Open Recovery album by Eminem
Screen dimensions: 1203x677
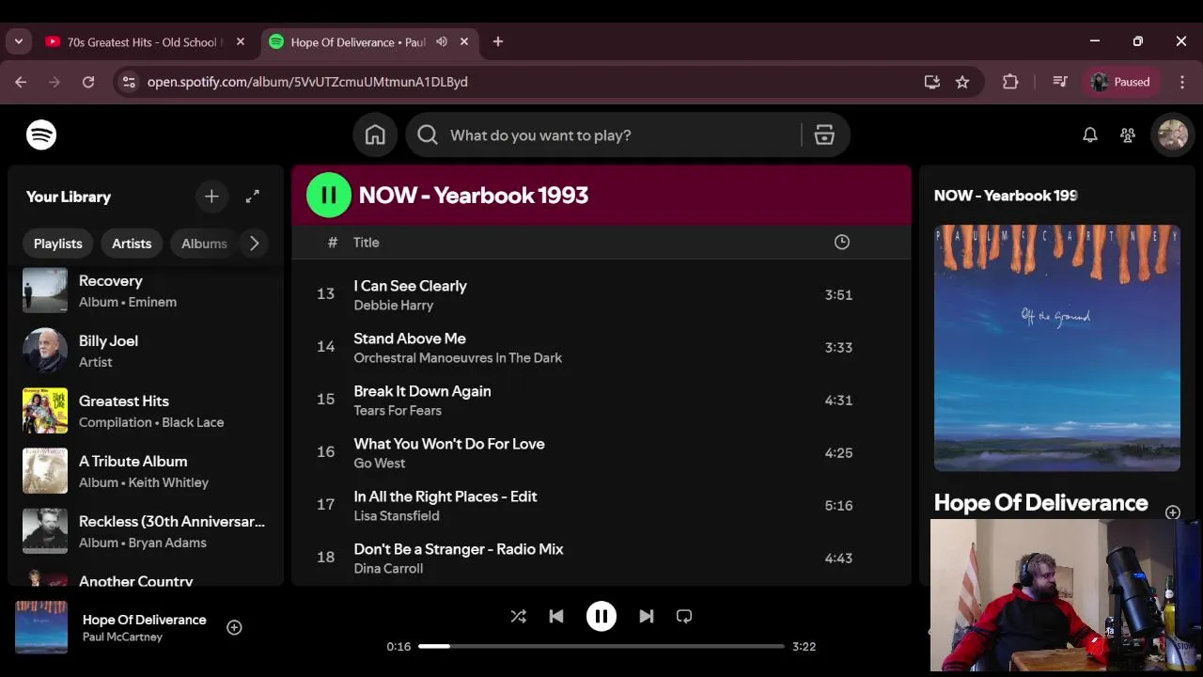click(x=146, y=291)
